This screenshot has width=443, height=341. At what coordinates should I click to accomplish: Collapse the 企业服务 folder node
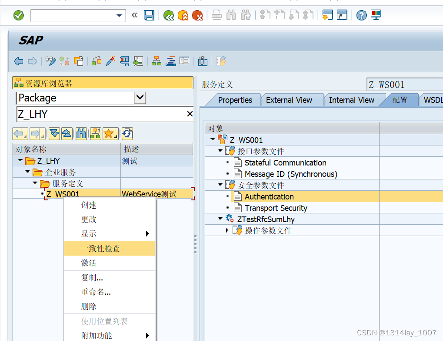point(27,172)
